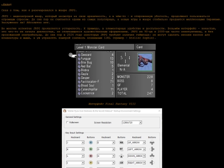Image resolution: width=224 pixels, height=168 pixels.
Task: Click the LB bumper icon
Action: tap(121, 163)
